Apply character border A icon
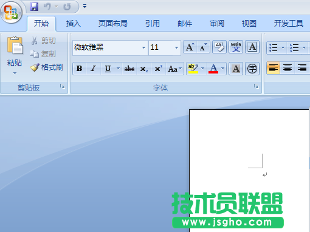The image size is (310, 232). 252,47
